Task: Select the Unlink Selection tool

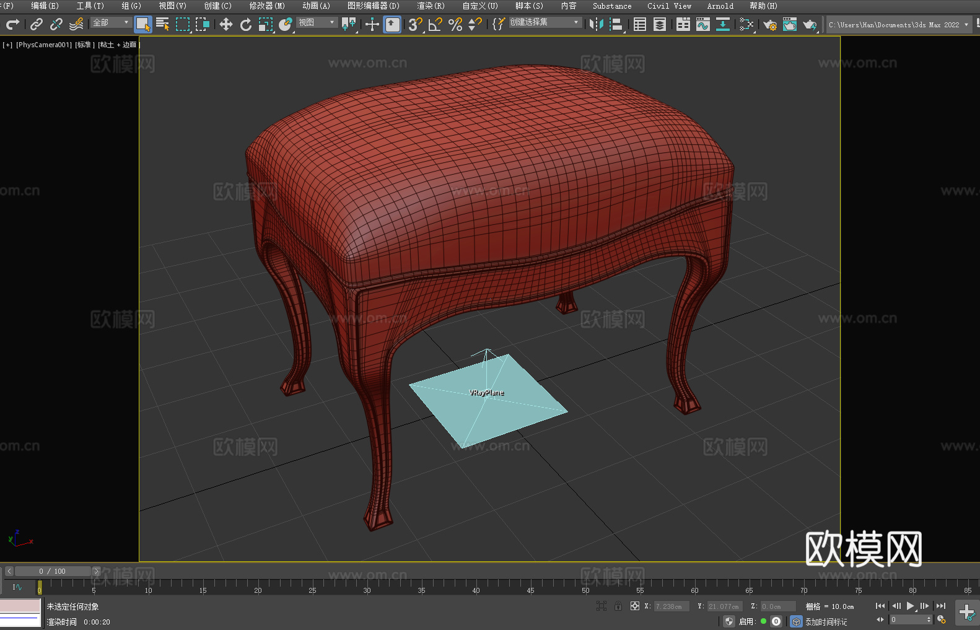Action: click(x=56, y=24)
